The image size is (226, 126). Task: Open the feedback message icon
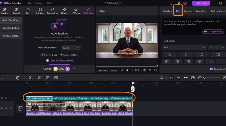pos(171,3)
